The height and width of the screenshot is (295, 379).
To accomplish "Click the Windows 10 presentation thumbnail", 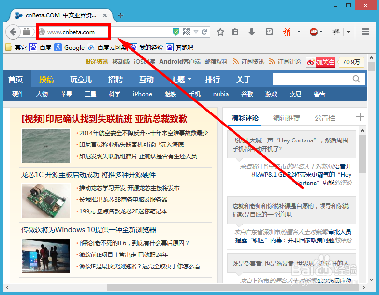I will click(x=45, y=256).
